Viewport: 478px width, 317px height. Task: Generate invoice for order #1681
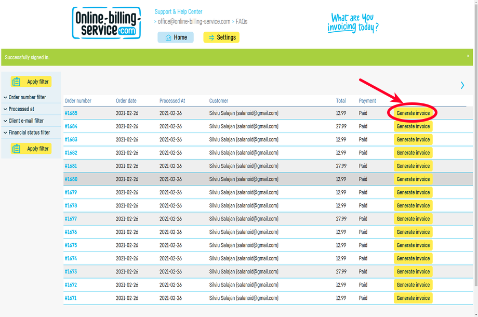point(413,166)
